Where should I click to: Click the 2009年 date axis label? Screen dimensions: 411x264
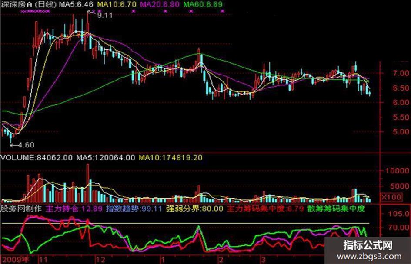[16, 260]
